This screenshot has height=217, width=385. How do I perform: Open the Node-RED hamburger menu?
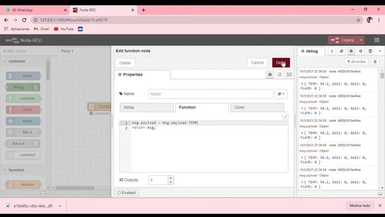(x=377, y=40)
